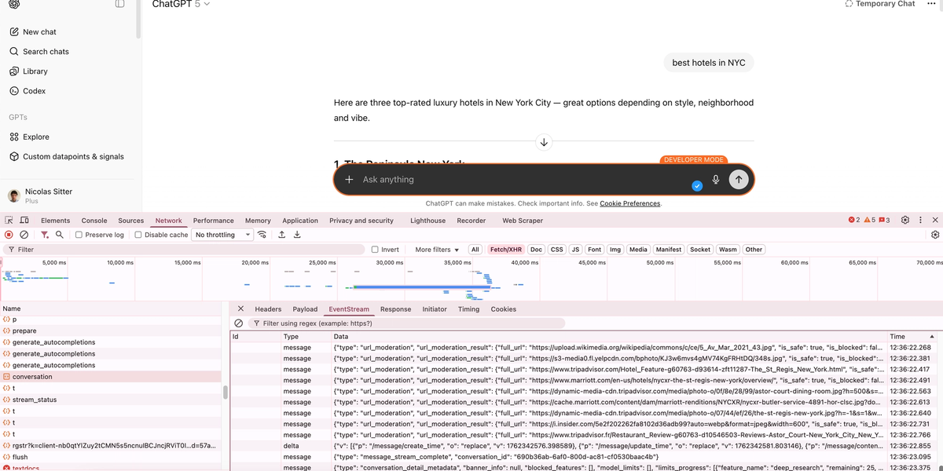Toggle the Invert filter checkbox
943x471 pixels.
pos(376,249)
